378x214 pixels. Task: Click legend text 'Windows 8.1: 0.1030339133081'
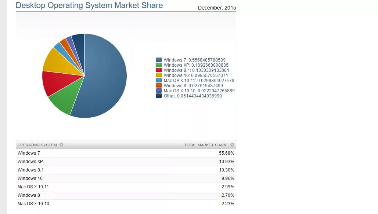[x=197, y=70]
